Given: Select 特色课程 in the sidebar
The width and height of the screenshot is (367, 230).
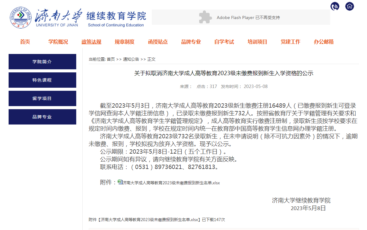Looking at the screenshot, I should [x=42, y=80].
